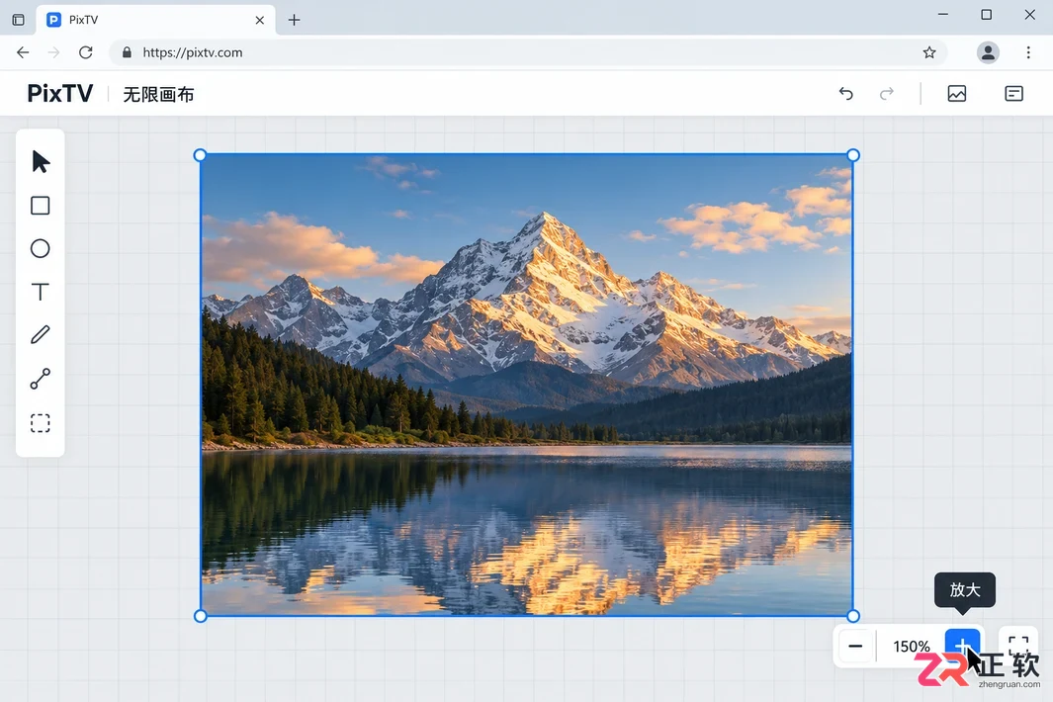This screenshot has width=1053, height=702.
Task: Activate the dashed frame selection tool
Action: point(41,423)
